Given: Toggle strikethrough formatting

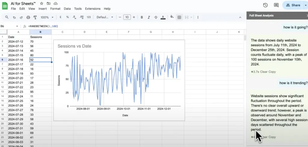Looking at the screenshot, I should pyautogui.click(x=156, y=17).
